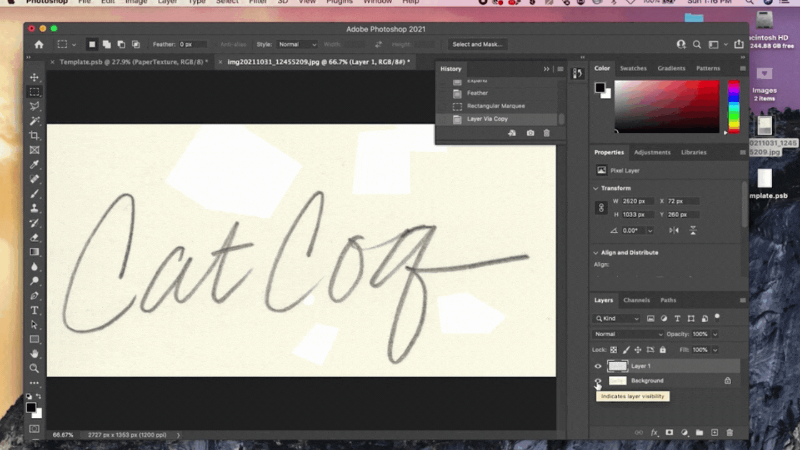Enable lock transparent pixels
This screenshot has height=450, width=800.
point(613,349)
